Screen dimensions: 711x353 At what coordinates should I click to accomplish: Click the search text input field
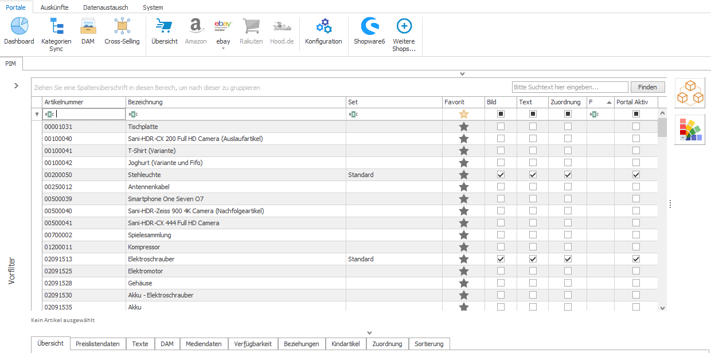[x=569, y=87]
